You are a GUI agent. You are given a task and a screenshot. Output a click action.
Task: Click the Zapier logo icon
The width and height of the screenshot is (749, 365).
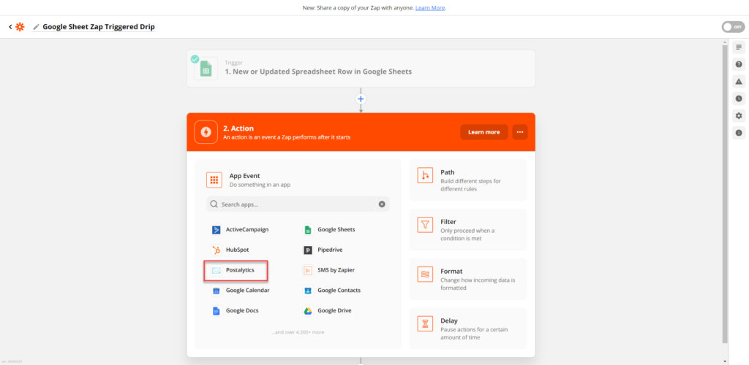20,27
